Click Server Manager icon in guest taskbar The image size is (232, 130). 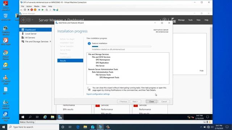coord(60,117)
